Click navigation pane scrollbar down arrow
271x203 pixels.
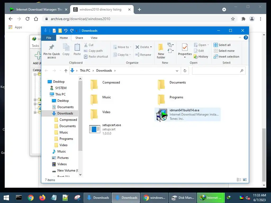coord(80,174)
